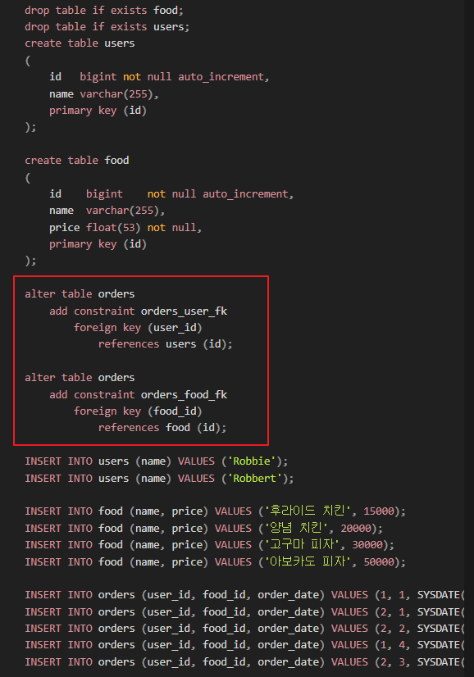Click the 'drop table if exists food;' line

103,10
